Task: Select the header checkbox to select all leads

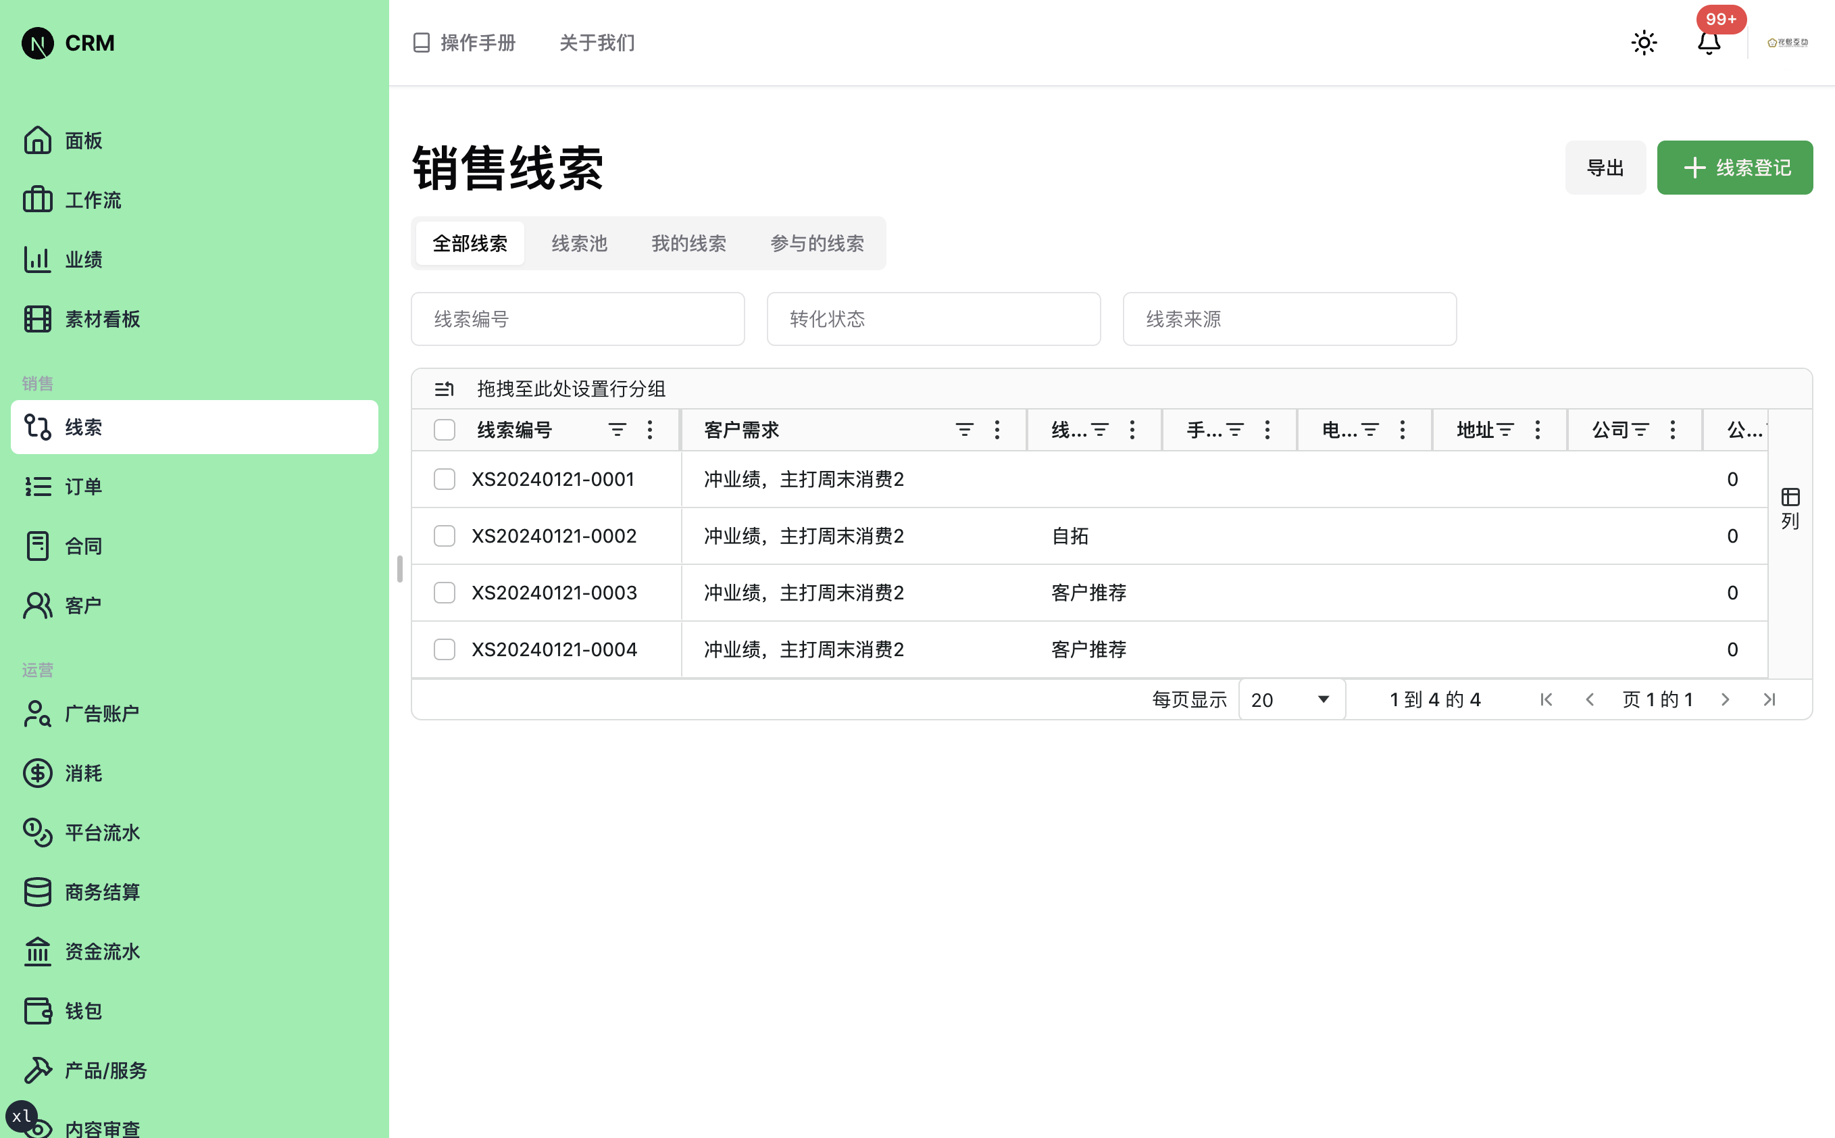Action: pyautogui.click(x=444, y=429)
